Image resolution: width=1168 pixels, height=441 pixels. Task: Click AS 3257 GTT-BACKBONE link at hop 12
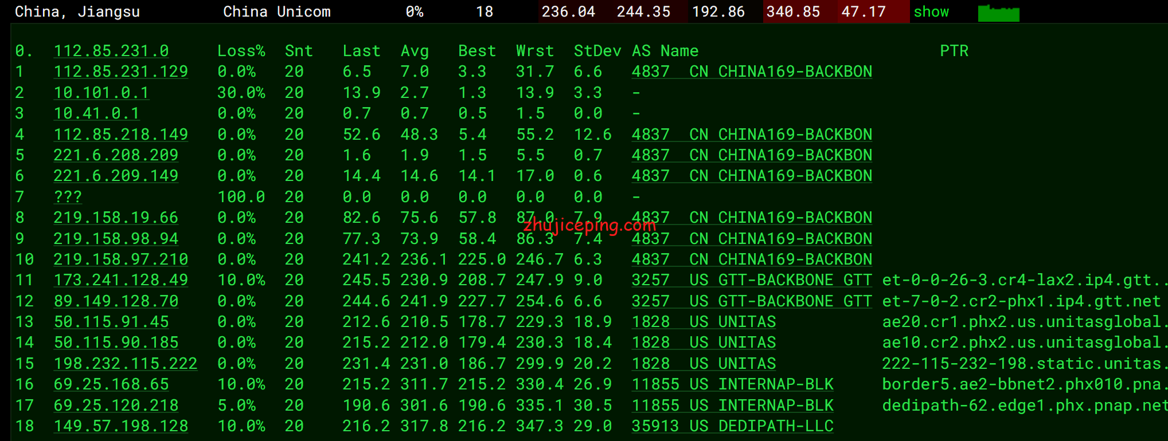point(752,301)
